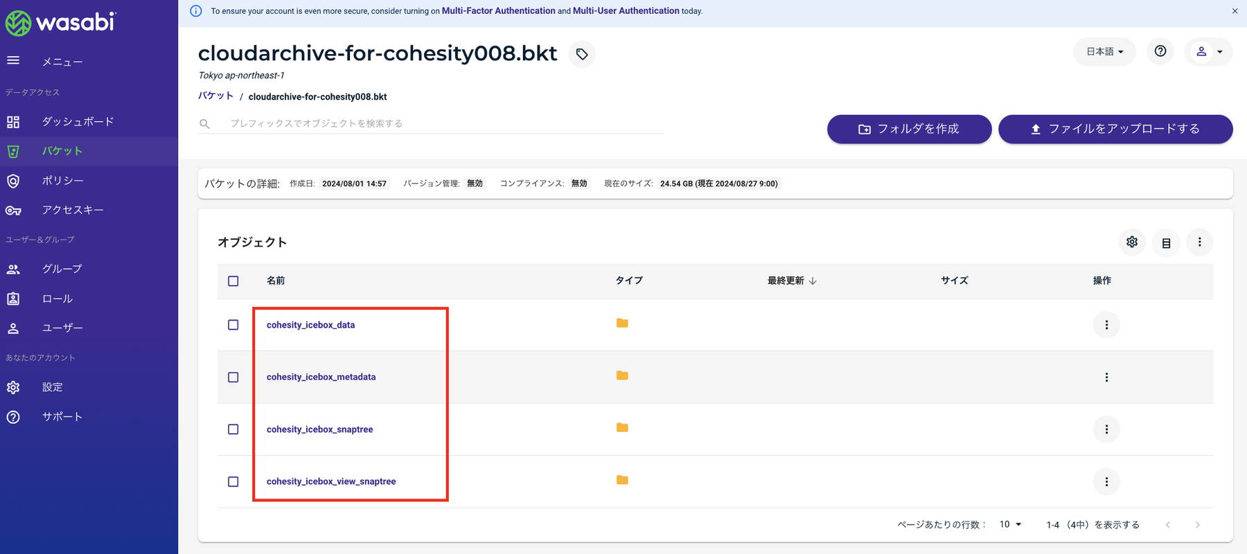Click the list density view icon

coord(1166,243)
